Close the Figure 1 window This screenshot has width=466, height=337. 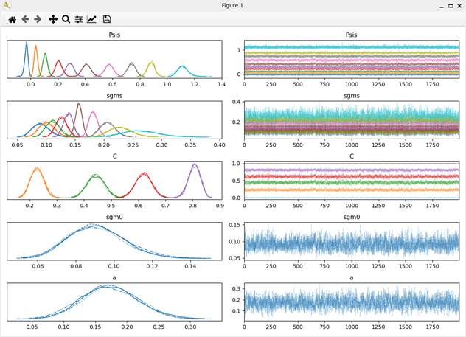(x=459, y=5)
